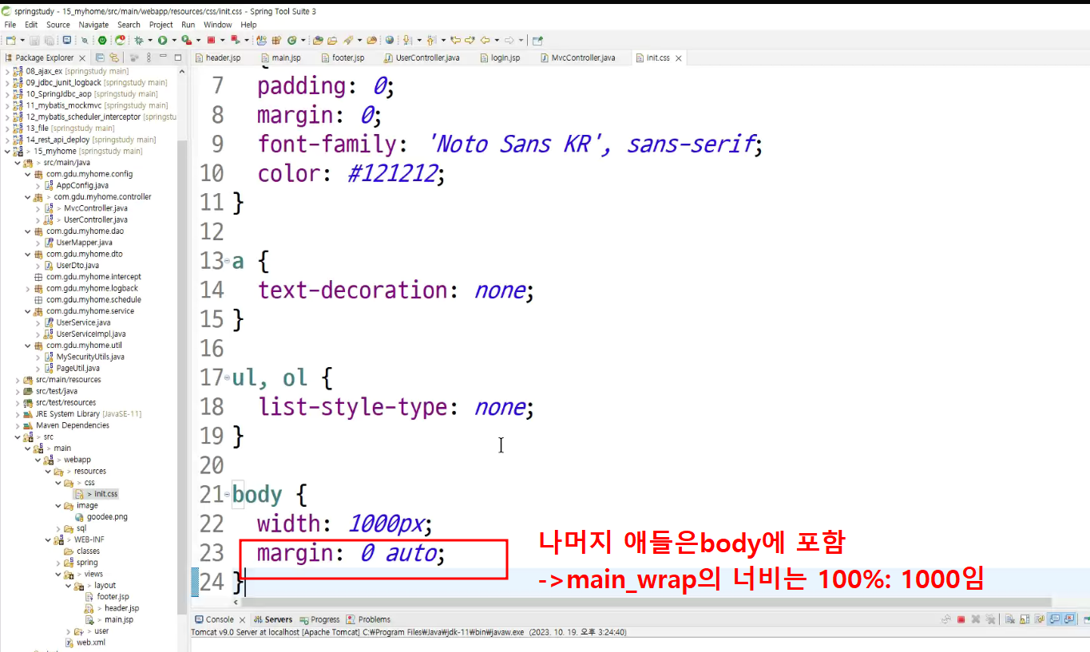
Task: Open the Navigate menu
Action: 93,25
